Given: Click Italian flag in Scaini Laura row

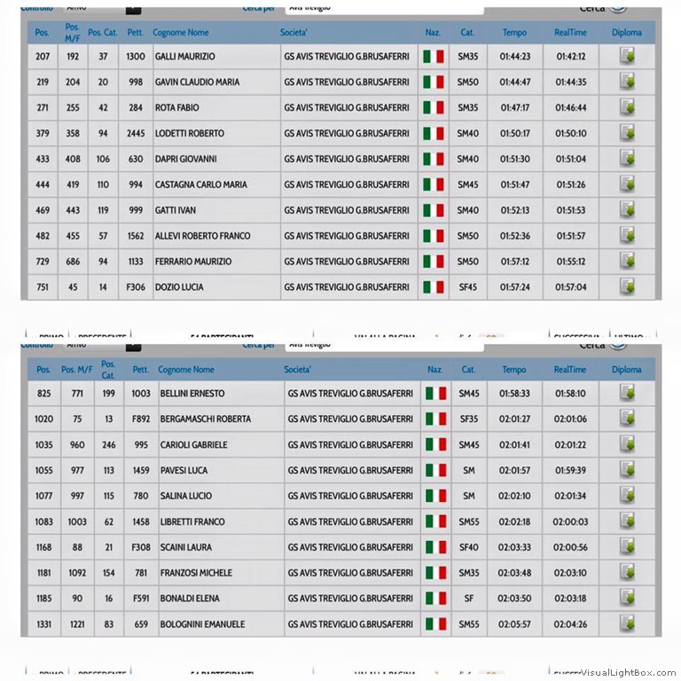Looking at the screenshot, I should tap(435, 547).
